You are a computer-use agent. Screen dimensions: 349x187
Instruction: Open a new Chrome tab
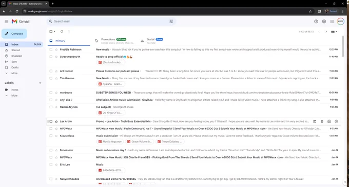53,4
